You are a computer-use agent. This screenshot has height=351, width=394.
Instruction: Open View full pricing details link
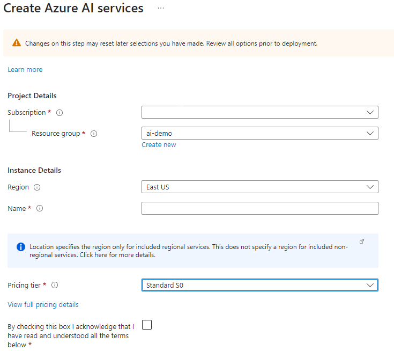pos(43,305)
